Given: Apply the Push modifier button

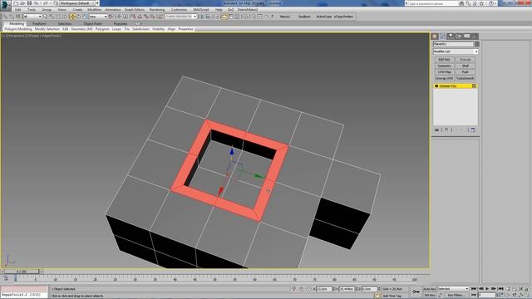Looking at the screenshot, I should pyautogui.click(x=465, y=72).
